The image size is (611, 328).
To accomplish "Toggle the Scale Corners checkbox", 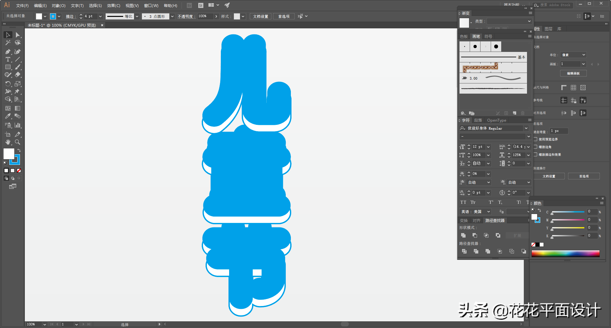I will (536, 147).
